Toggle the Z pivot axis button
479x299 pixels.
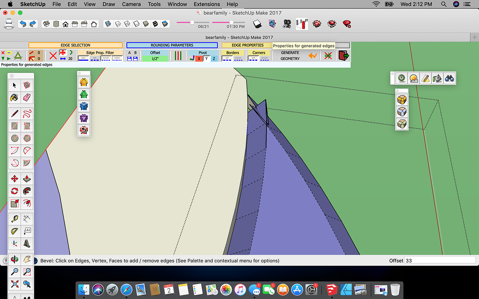click(x=213, y=58)
